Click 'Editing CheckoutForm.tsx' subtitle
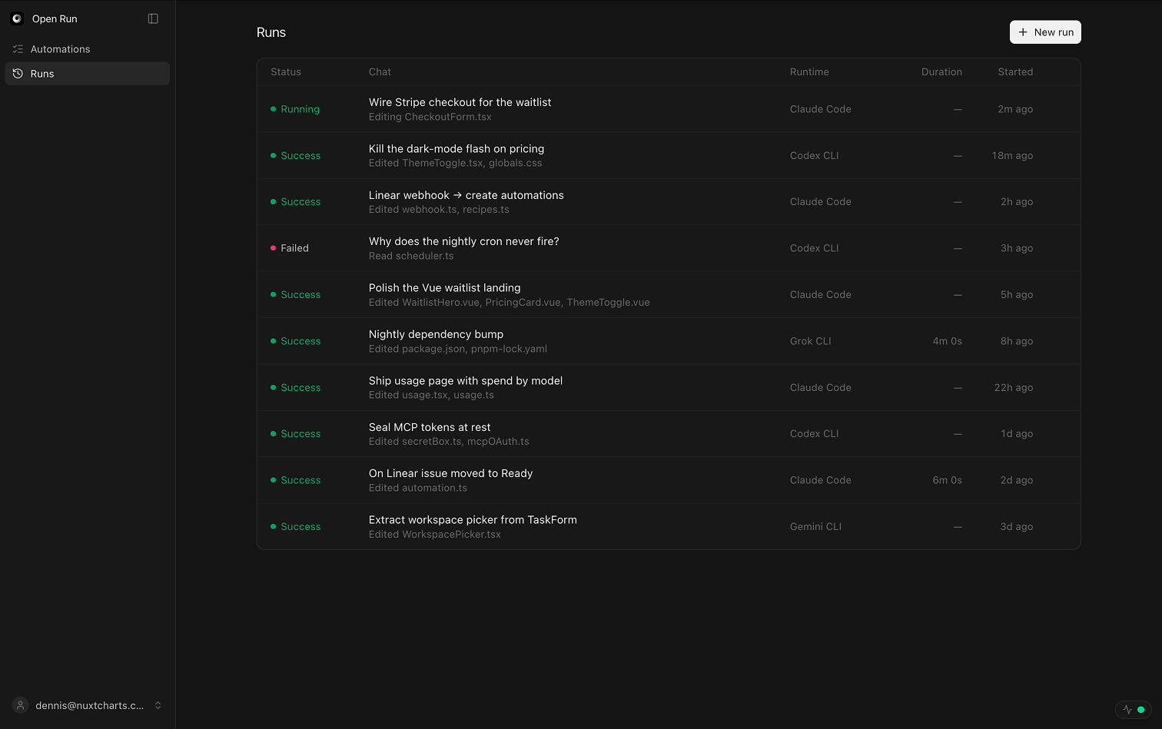This screenshot has height=729, width=1162. [x=430, y=117]
